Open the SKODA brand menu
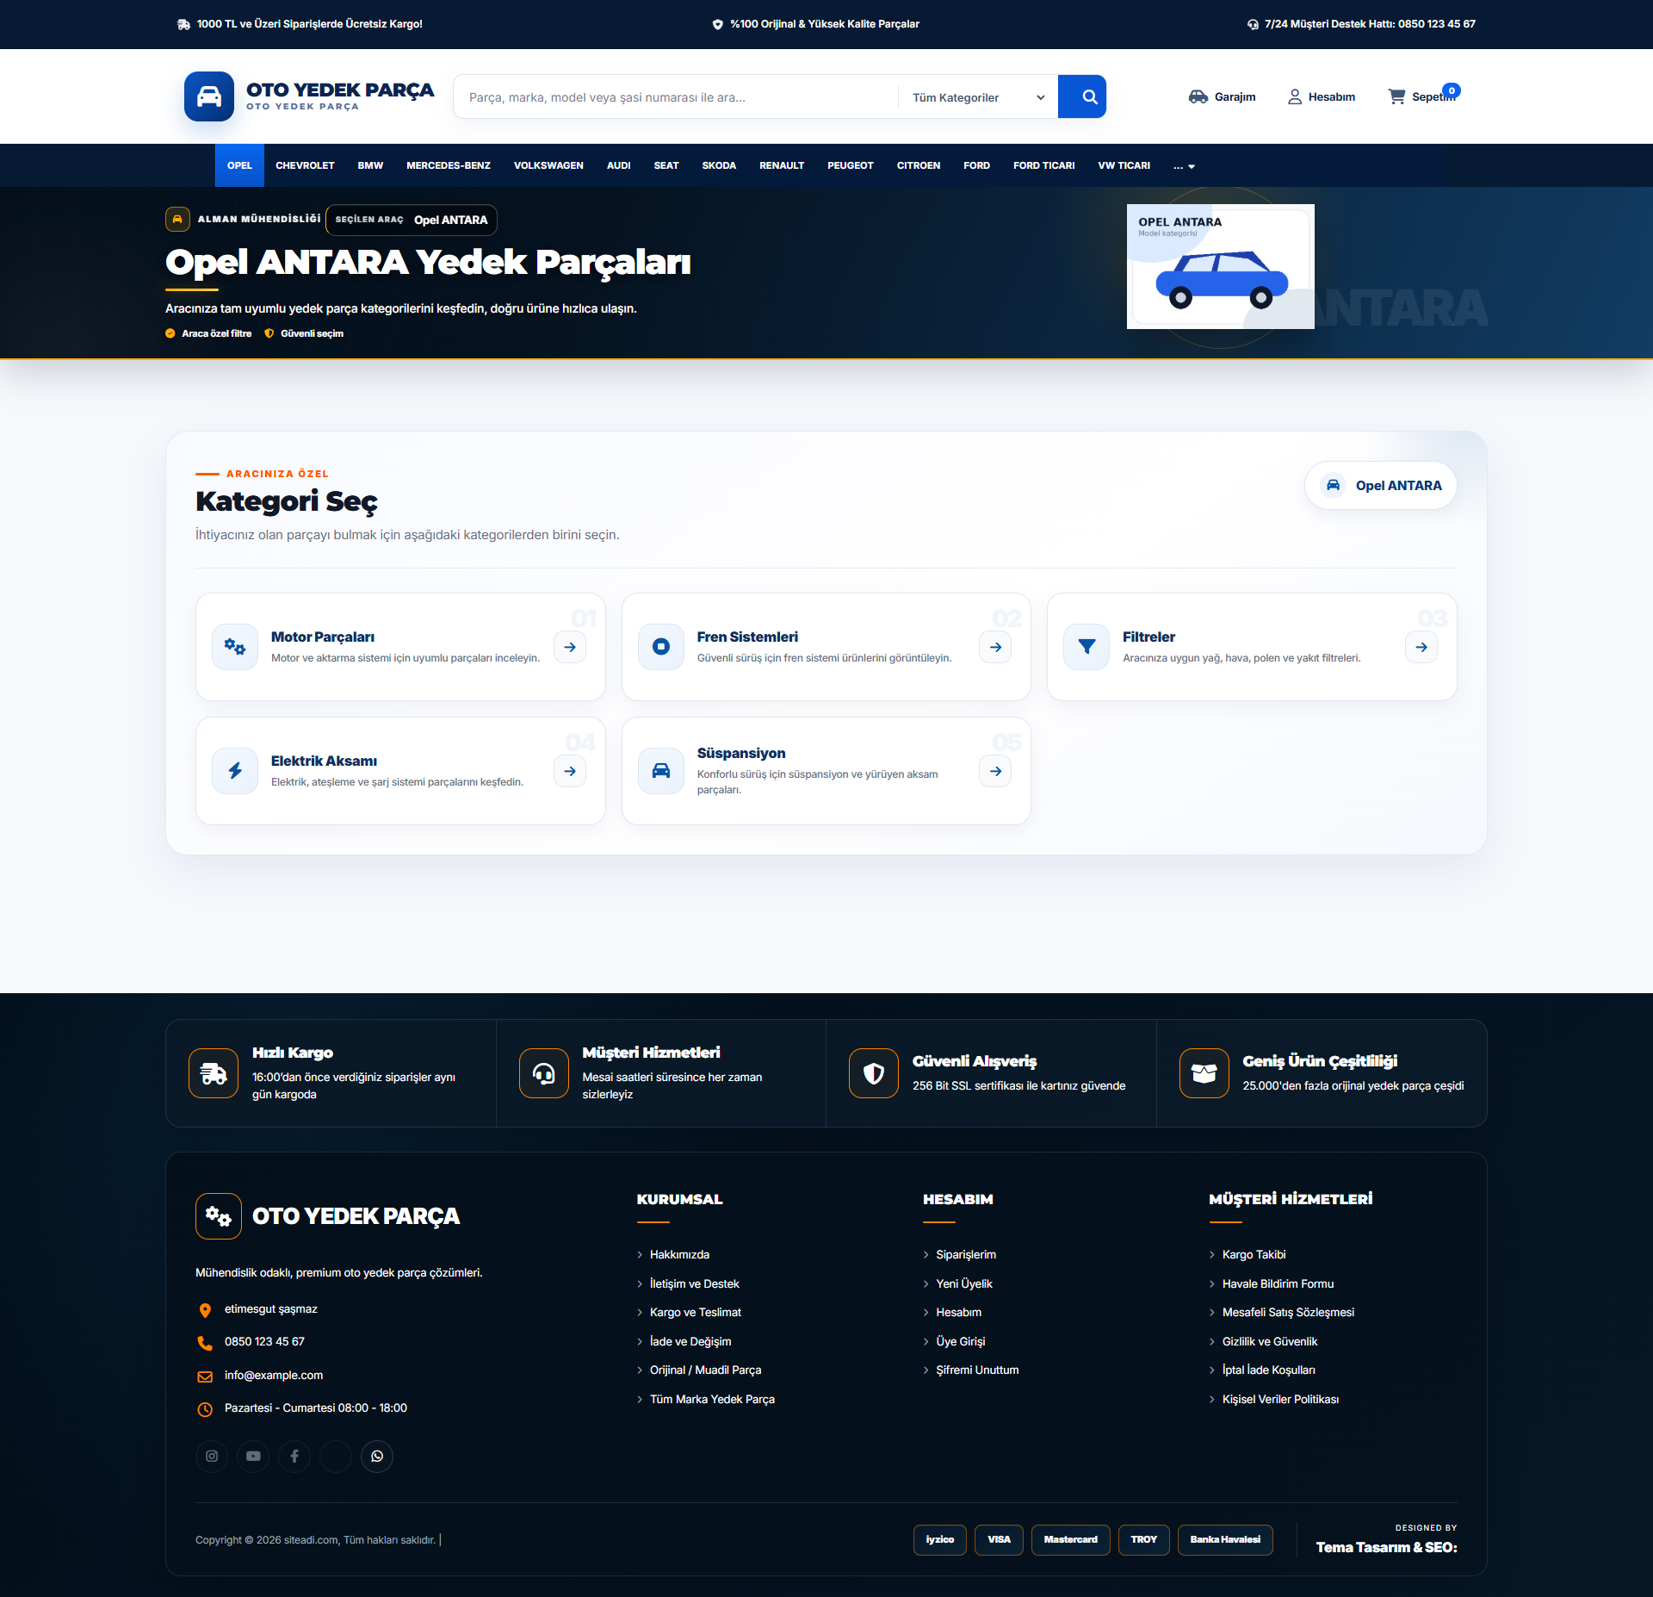The width and height of the screenshot is (1653, 1597). 719,165
